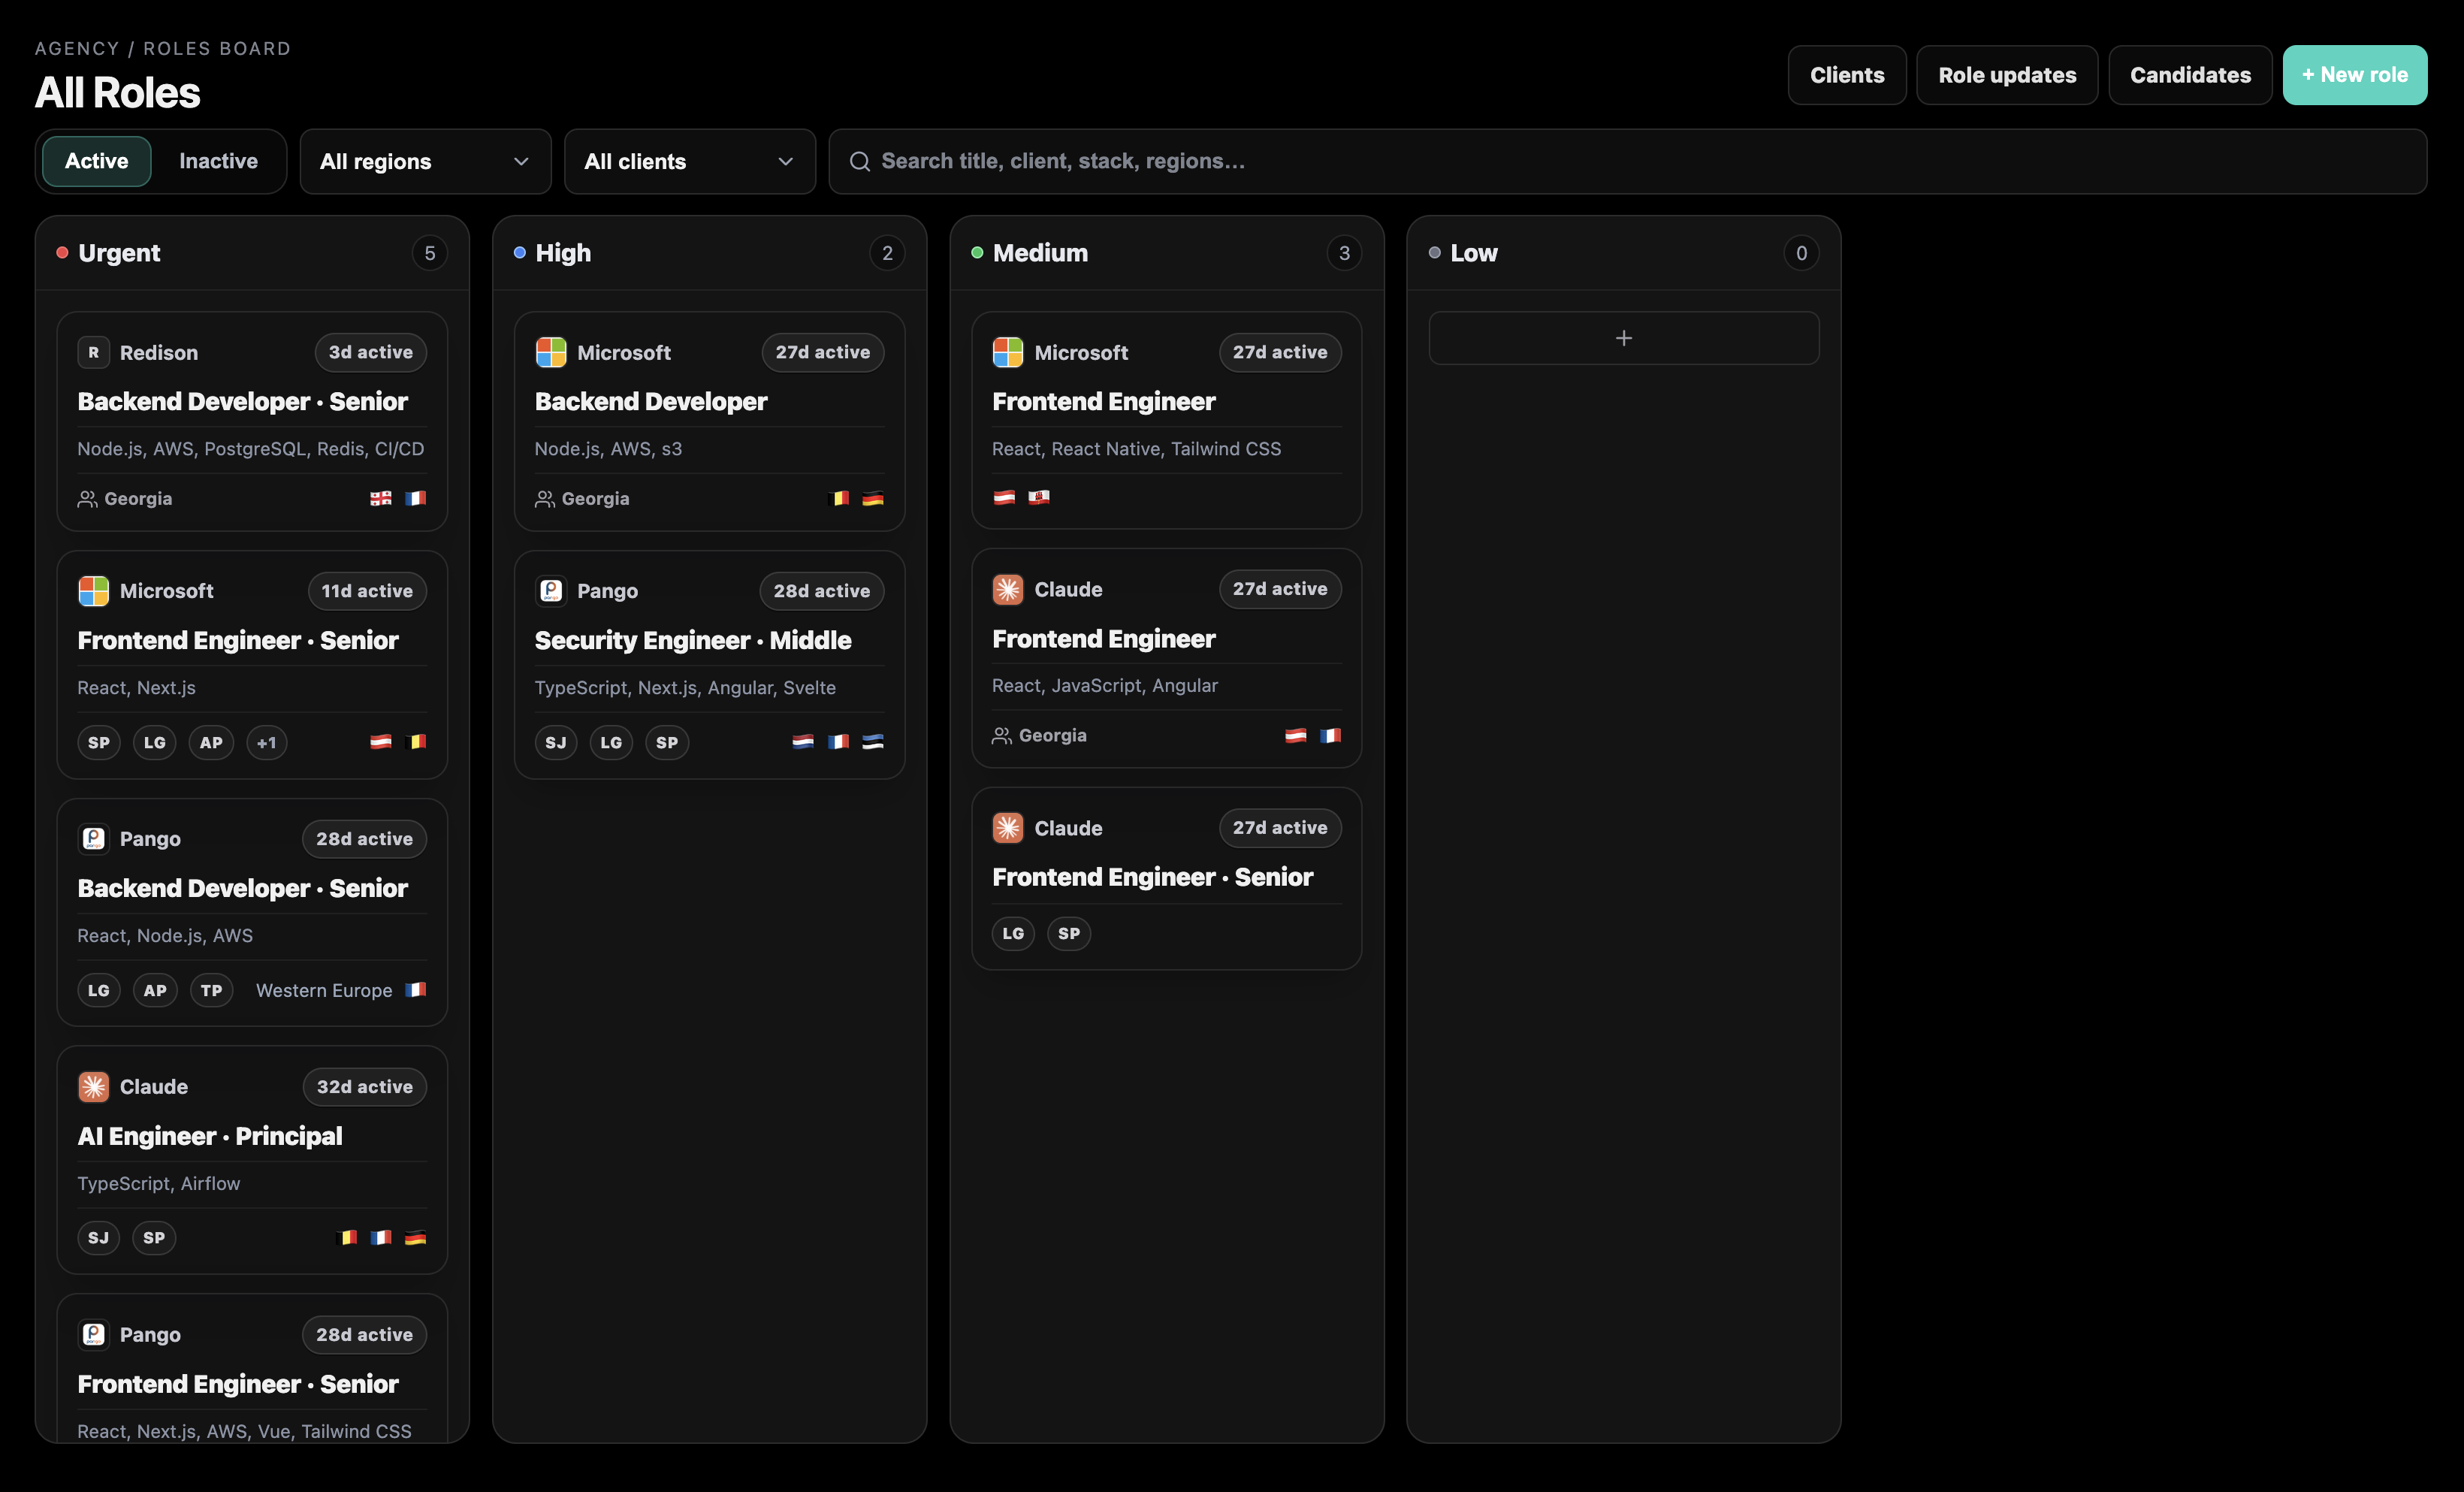This screenshot has width=2464, height=1492.
Task: Click the 11d active badge on Microsoft card
Action: point(367,591)
